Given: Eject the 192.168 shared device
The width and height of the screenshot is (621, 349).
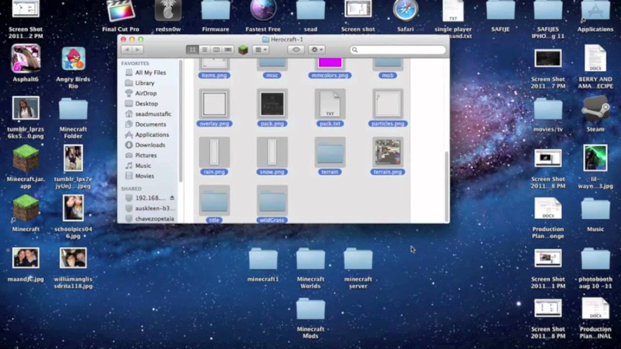Looking at the screenshot, I should coord(172,198).
